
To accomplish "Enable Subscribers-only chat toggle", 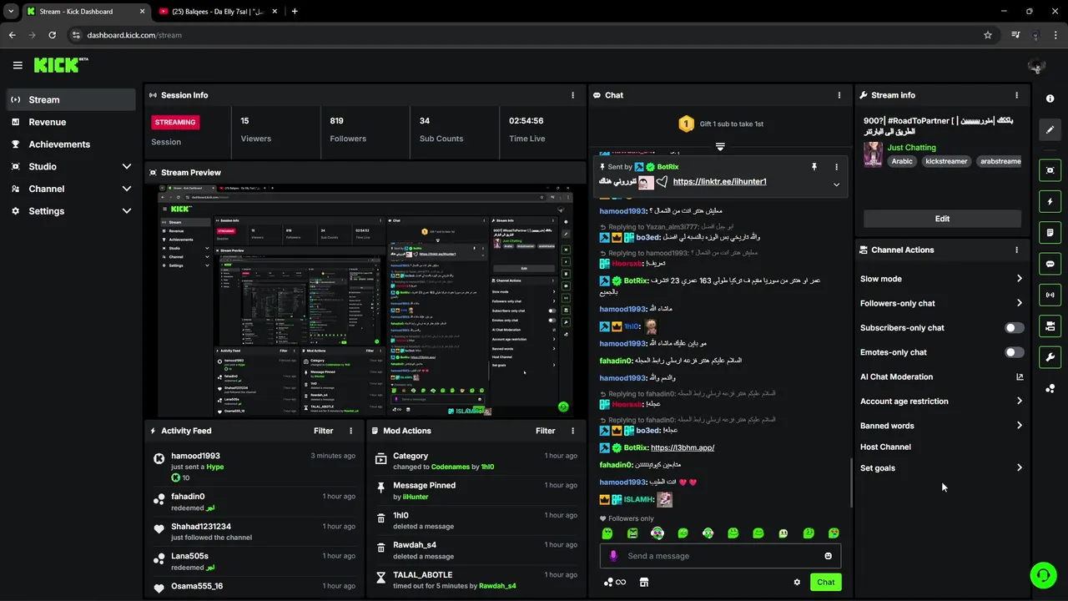I will [1014, 328].
